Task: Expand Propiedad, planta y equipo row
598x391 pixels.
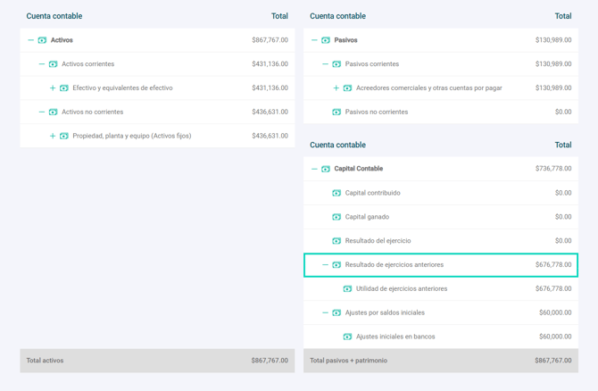Action: tap(53, 137)
